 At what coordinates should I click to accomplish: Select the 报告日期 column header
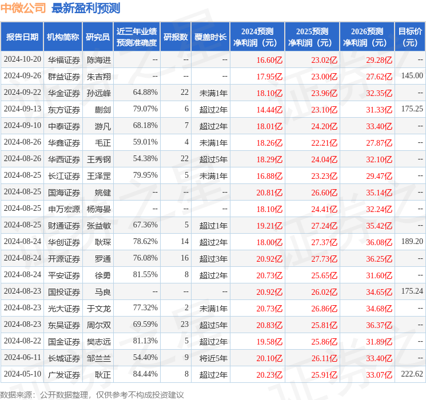[22, 37]
